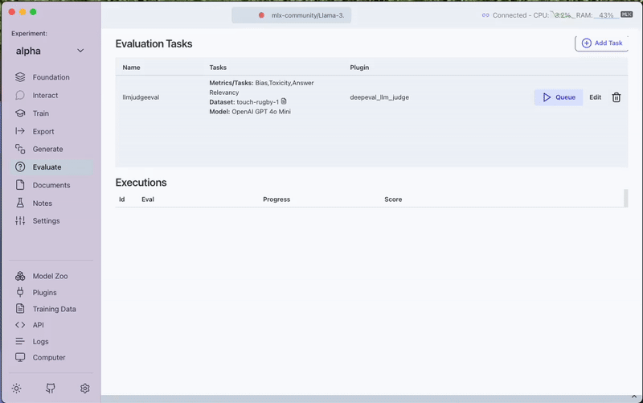Switch to the Generate page
The height and width of the screenshot is (403, 643).
click(x=47, y=149)
